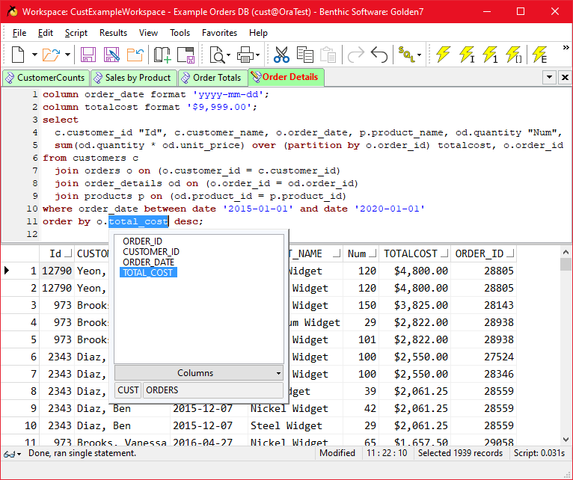Toggle the ORDER_ID column header marker
The height and width of the screenshot is (480, 573).
tap(510, 253)
